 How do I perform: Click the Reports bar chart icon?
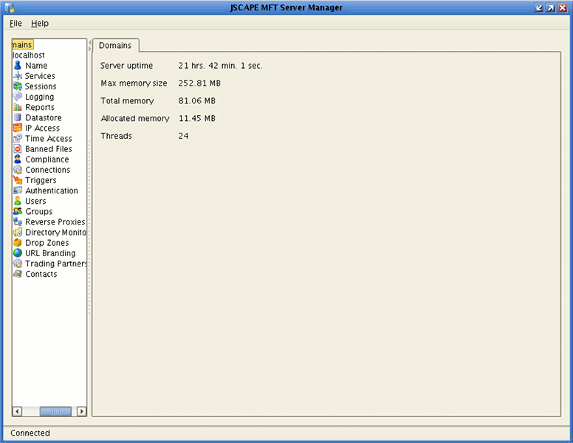(18, 107)
